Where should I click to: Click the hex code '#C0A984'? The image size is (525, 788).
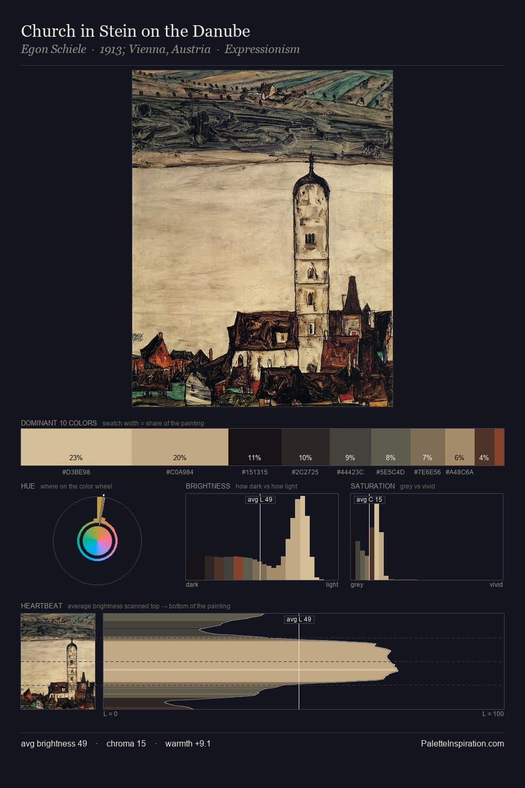coord(180,472)
